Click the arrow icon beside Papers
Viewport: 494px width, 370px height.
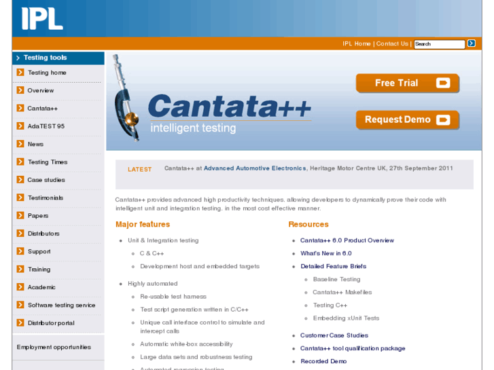[20, 215]
